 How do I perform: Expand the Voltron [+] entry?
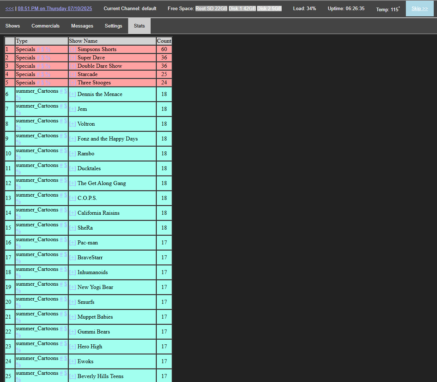pyautogui.click(x=73, y=124)
